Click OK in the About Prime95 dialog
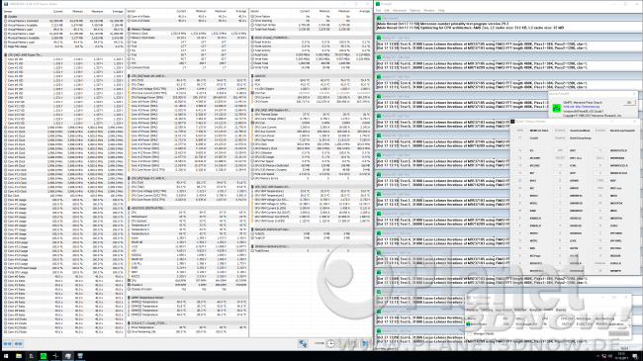Image resolution: width=643 pixels, height=361 pixels. pyautogui.click(x=628, y=103)
